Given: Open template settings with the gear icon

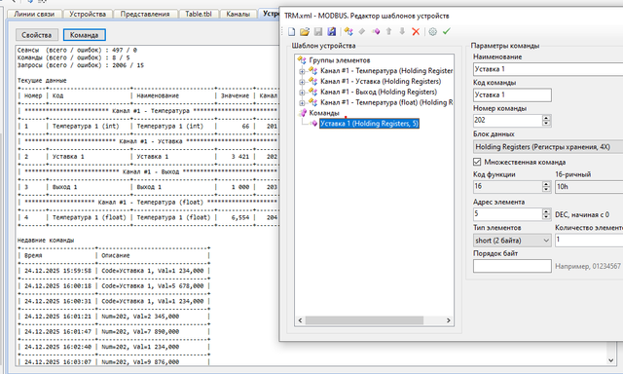Looking at the screenshot, I should pyautogui.click(x=433, y=31).
